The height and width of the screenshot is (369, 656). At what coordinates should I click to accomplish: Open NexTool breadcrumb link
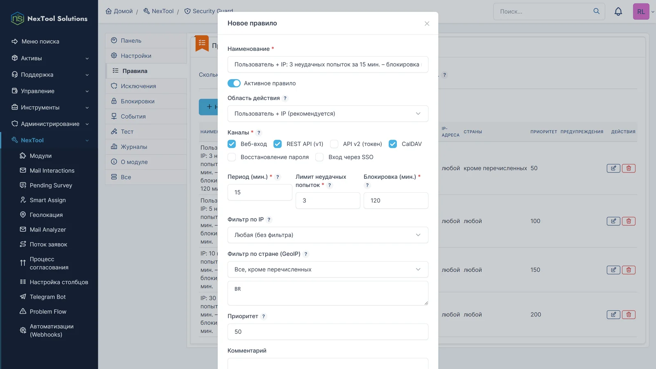[x=159, y=11]
